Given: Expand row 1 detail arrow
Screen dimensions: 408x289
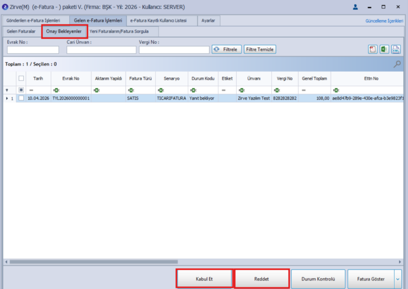Looking at the screenshot, I should point(7,98).
